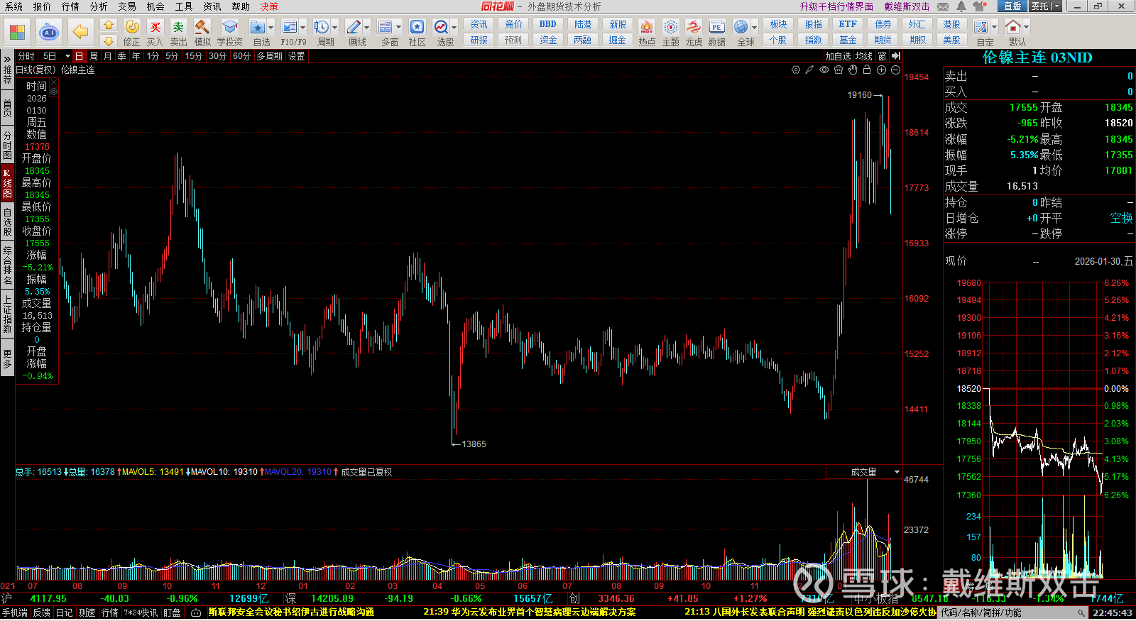Viewport: 1136px width, 621px height.
Task: Open the 系统 menu
Action: [13, 6]
